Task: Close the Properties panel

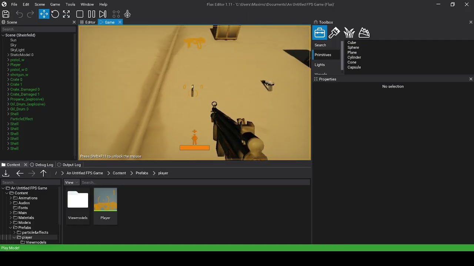Action: (x=471, y=79)
